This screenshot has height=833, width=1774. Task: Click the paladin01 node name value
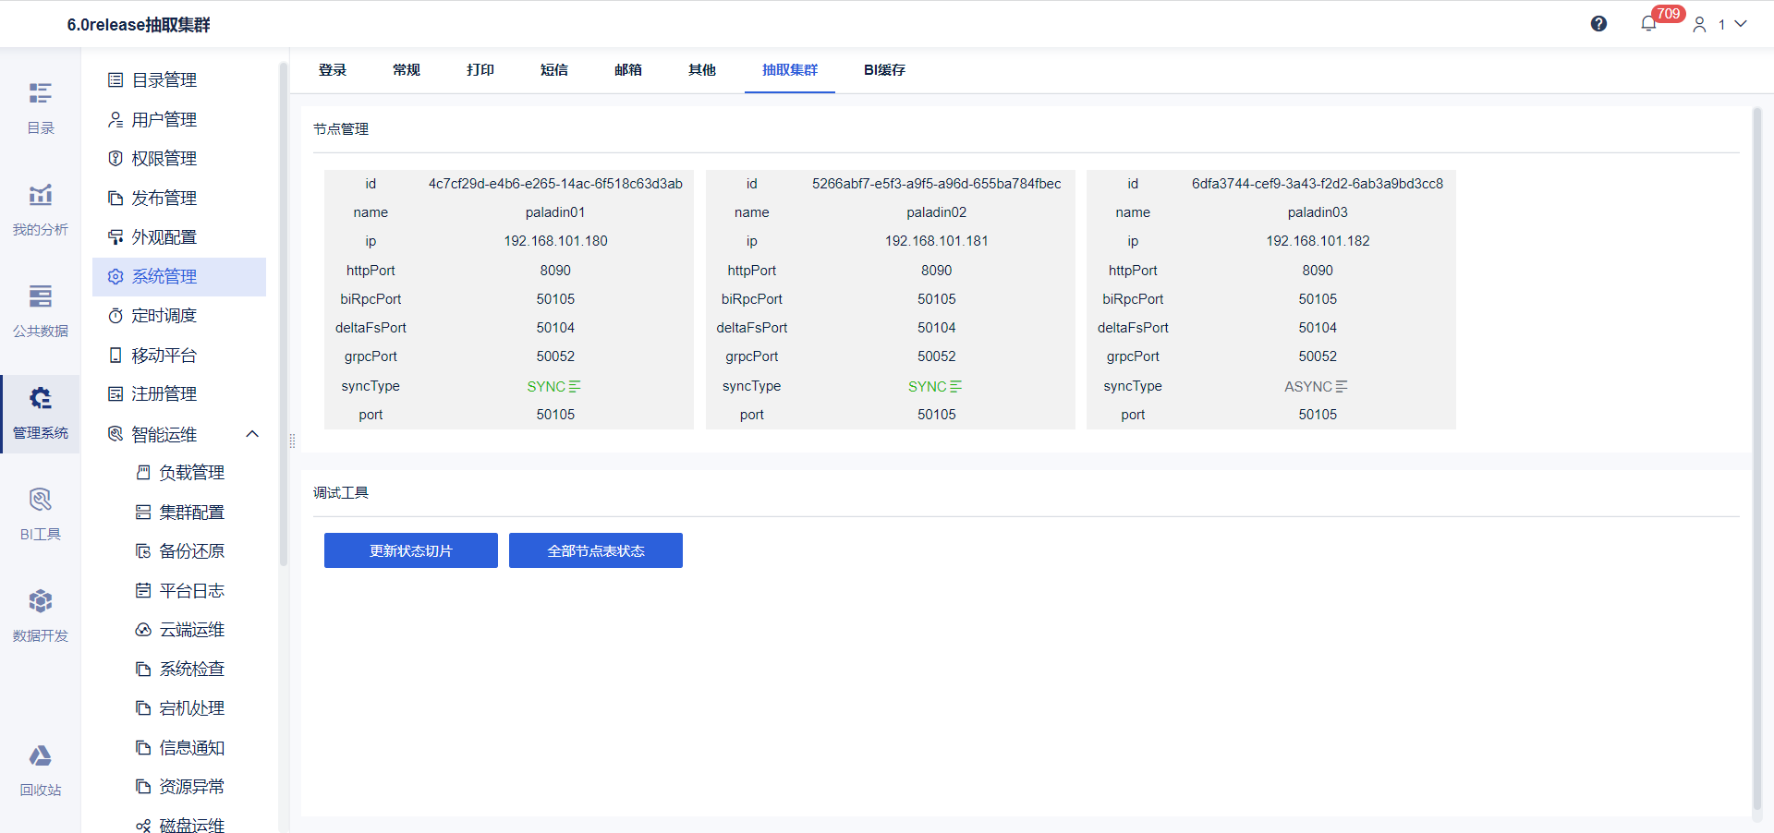click(555, 212)
